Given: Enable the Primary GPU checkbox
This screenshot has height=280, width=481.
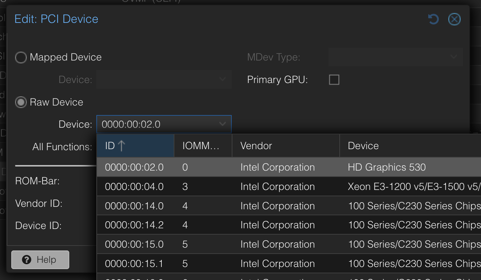Looking at the screenshot, I should coord(334,79).
